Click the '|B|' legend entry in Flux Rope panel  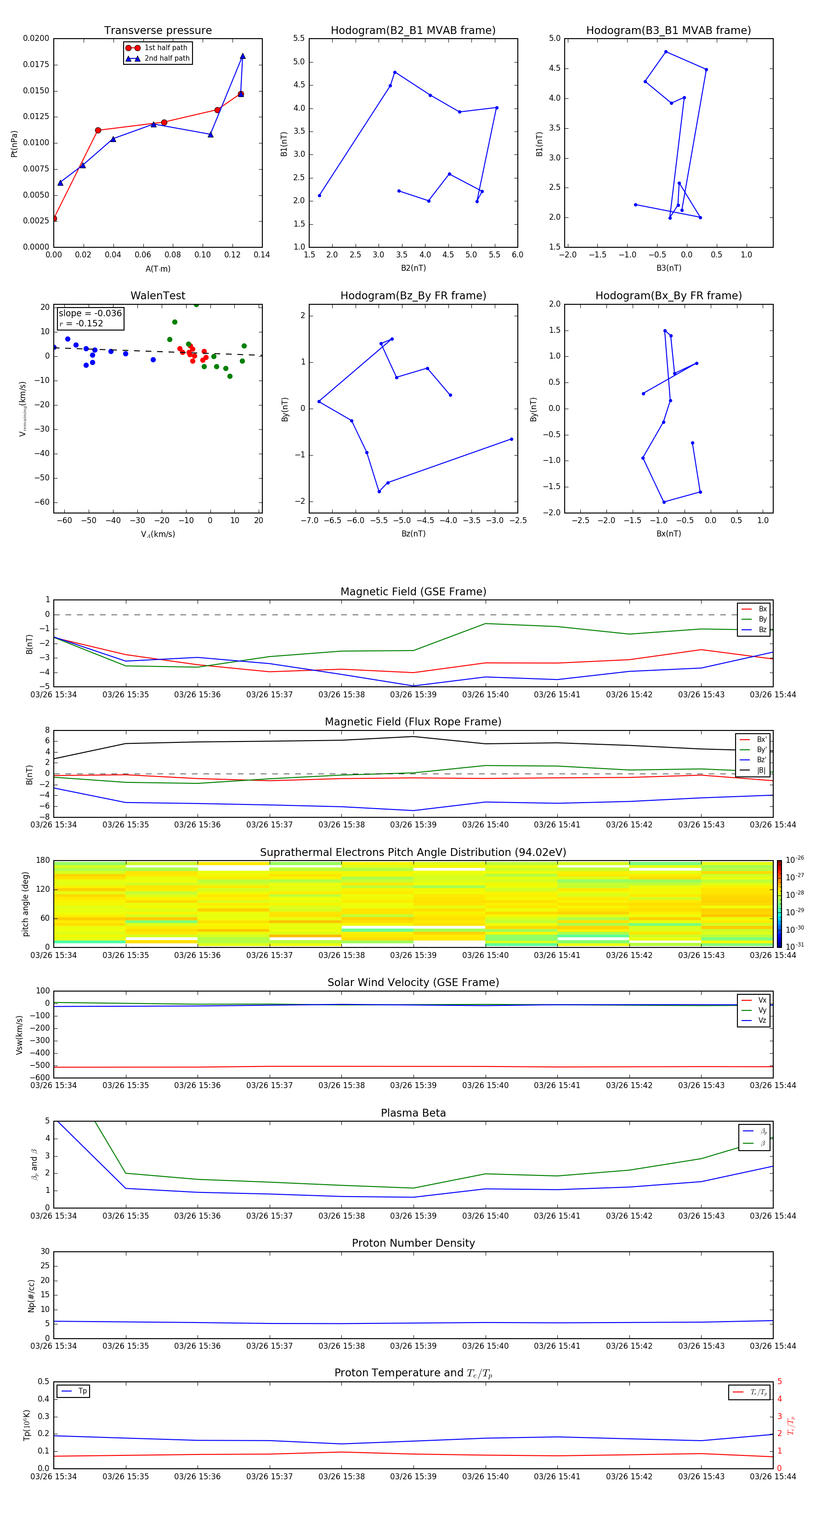753,770
